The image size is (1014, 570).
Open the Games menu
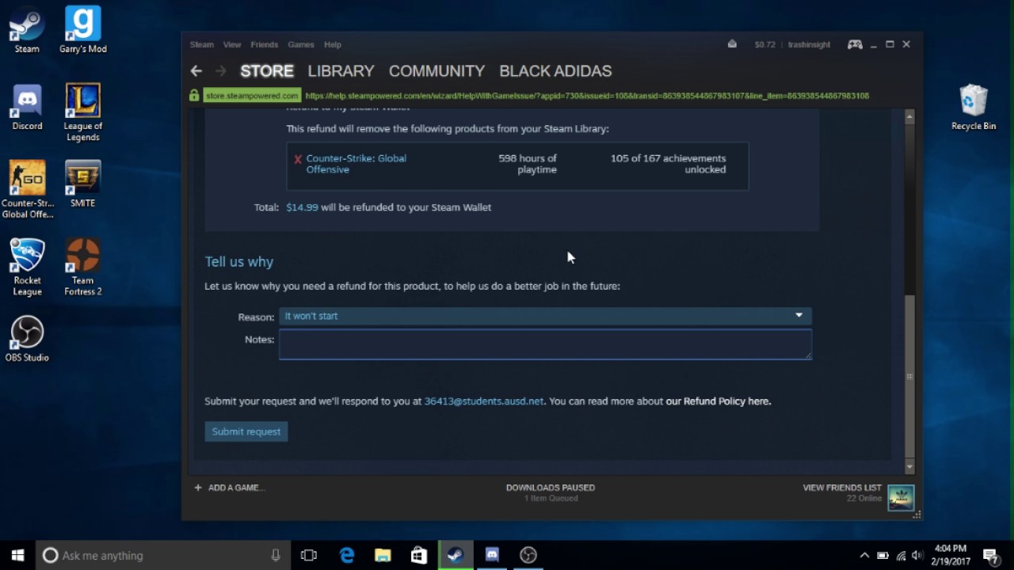click(301, 44)
